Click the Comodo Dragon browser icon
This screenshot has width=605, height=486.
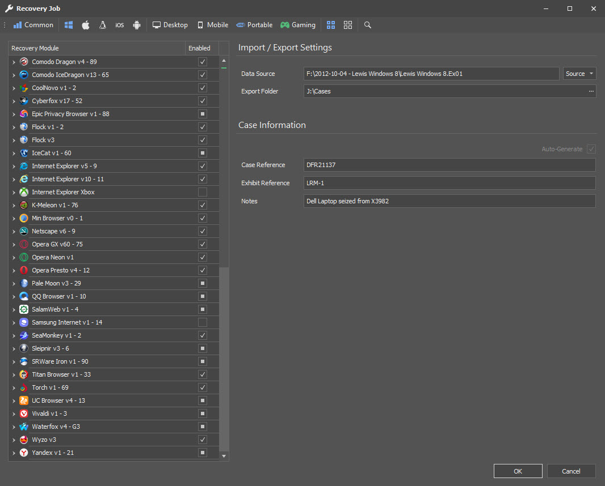[24, 62]
